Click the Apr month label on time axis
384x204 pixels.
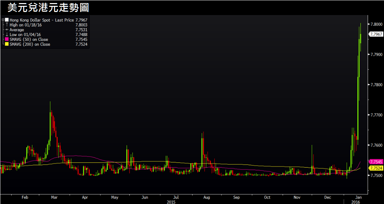[85, 197]
